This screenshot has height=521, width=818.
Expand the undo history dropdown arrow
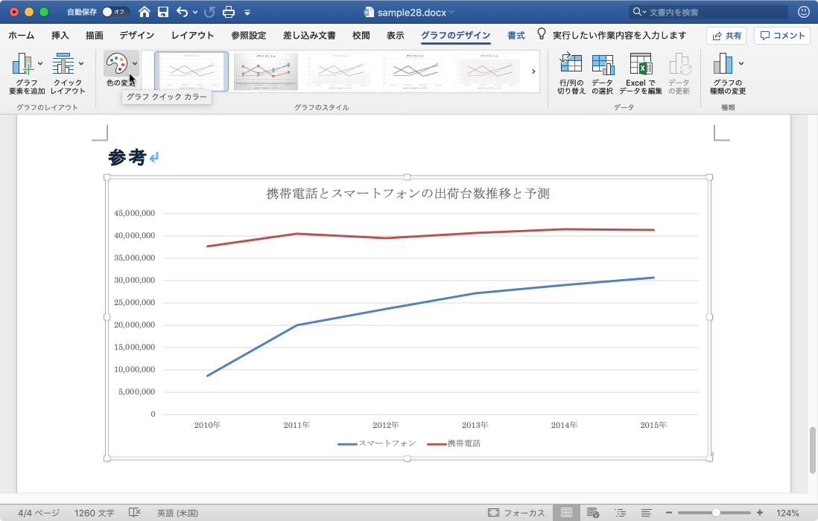coord(195,12)
